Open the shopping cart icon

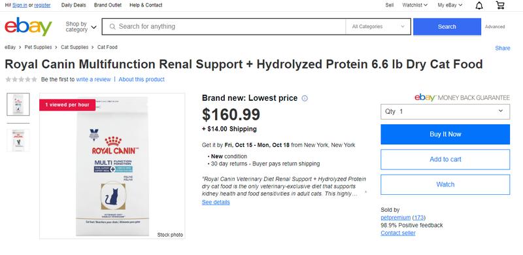point(500,5)
